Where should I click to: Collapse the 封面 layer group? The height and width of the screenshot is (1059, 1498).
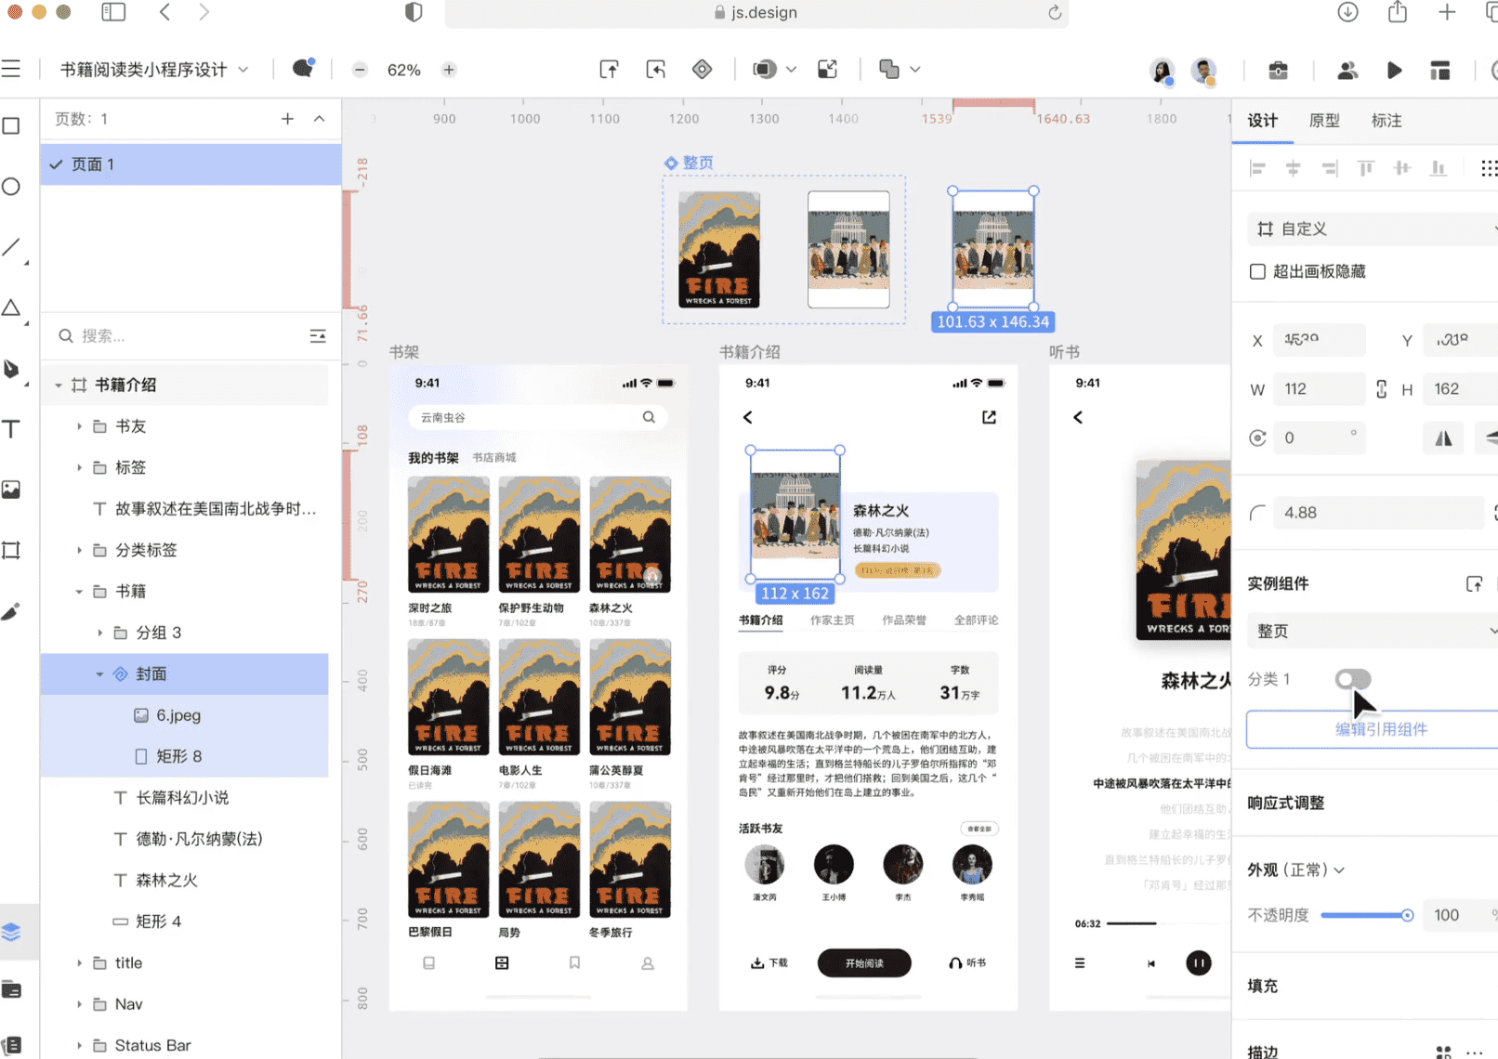pos(99,674)
